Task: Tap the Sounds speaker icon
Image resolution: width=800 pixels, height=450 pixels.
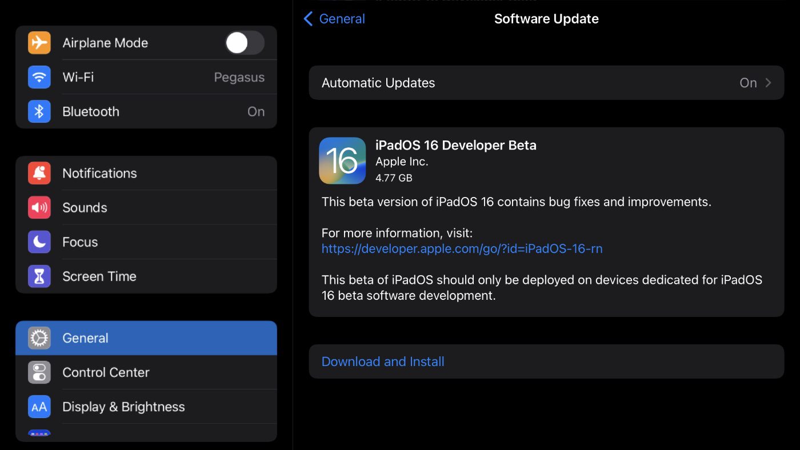Action: point(39,207)
